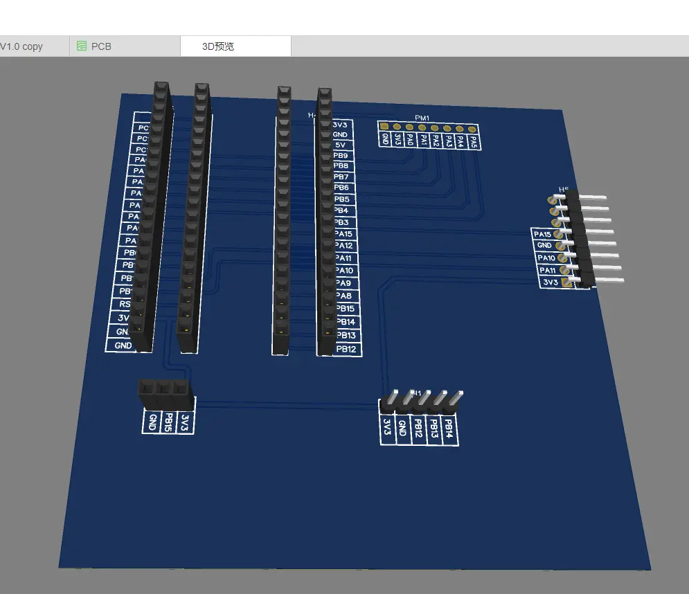Click the square 3V3 pad on right header
The height and width of the screenshot is (594, 689).
[566, 282]
